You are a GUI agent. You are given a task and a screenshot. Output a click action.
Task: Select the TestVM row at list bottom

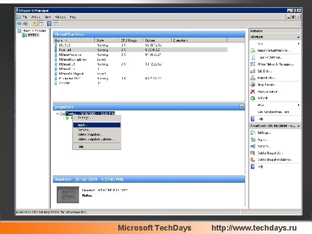point(140,83)
